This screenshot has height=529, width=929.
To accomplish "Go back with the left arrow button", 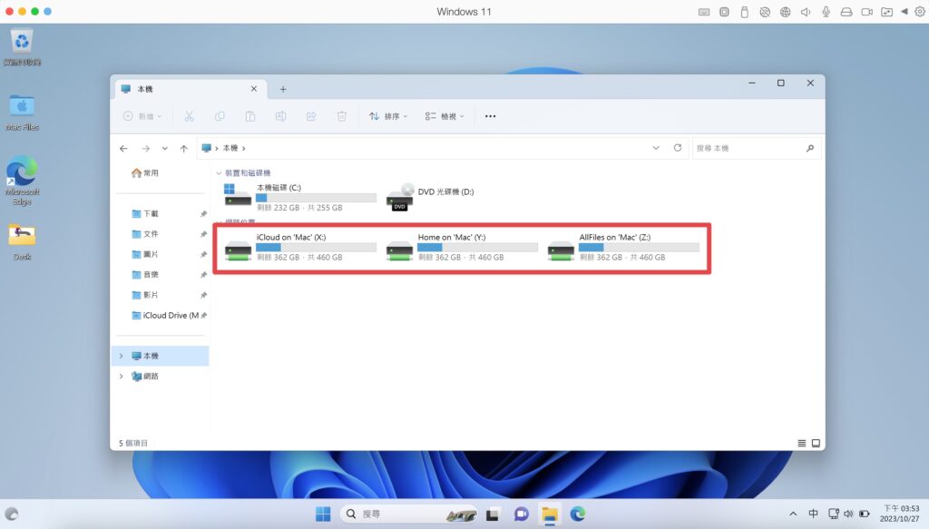I will (123, 148).
